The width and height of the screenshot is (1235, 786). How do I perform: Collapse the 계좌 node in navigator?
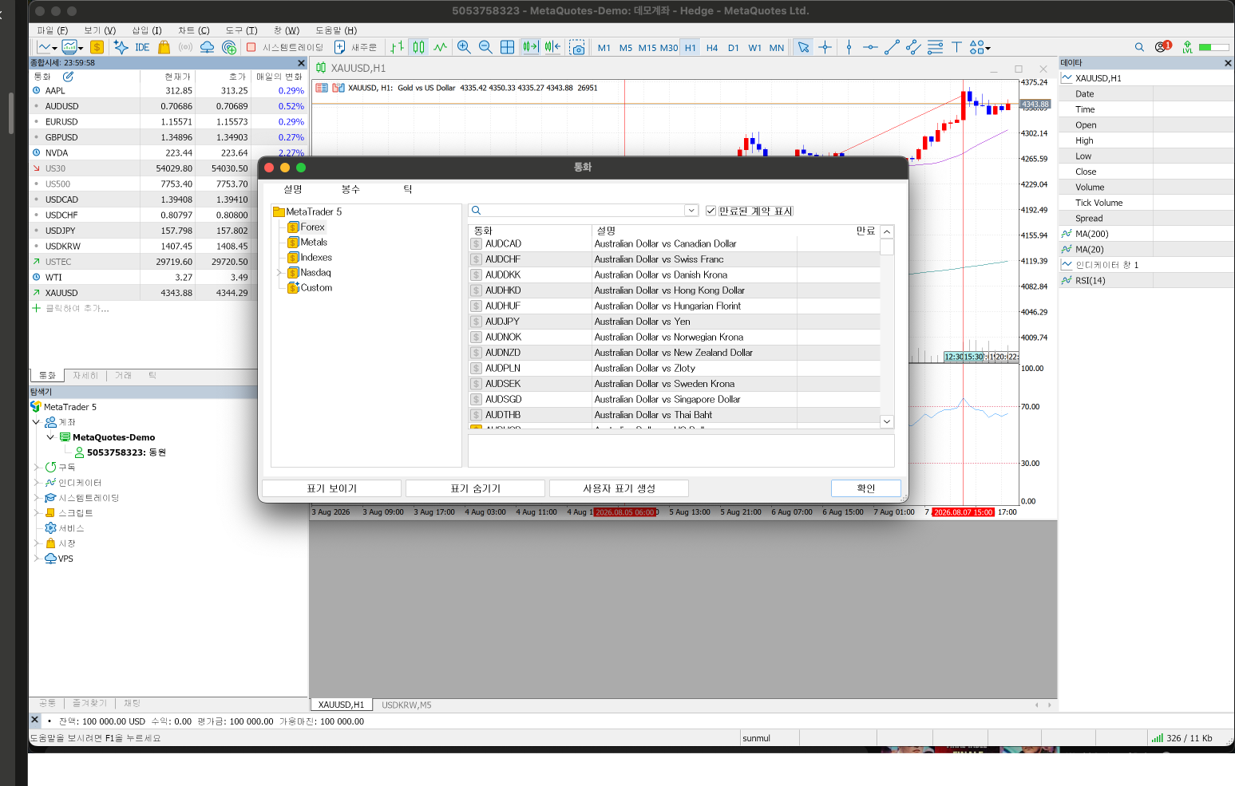coord(36,422)
